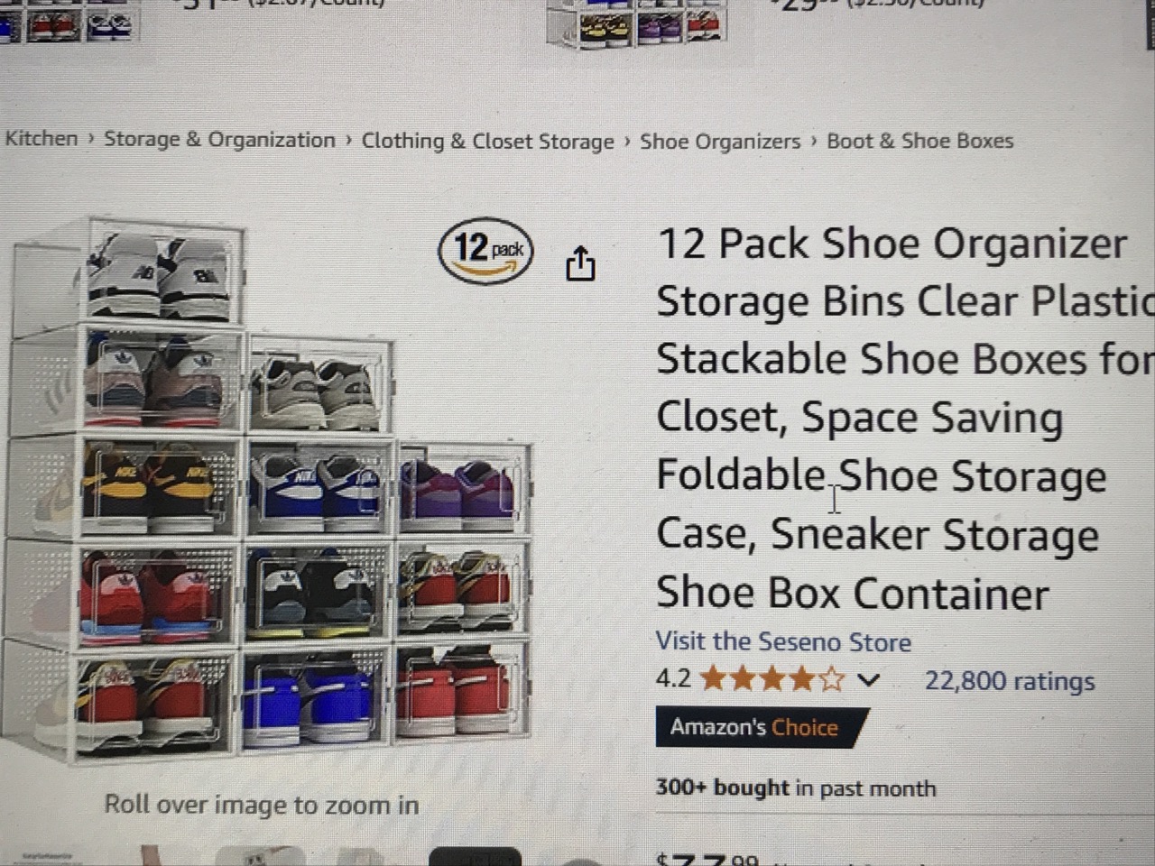The image size is (1155, 866).
Task: Open the Kitchen breadcrumb link
Action: click(x=41, y=138)
